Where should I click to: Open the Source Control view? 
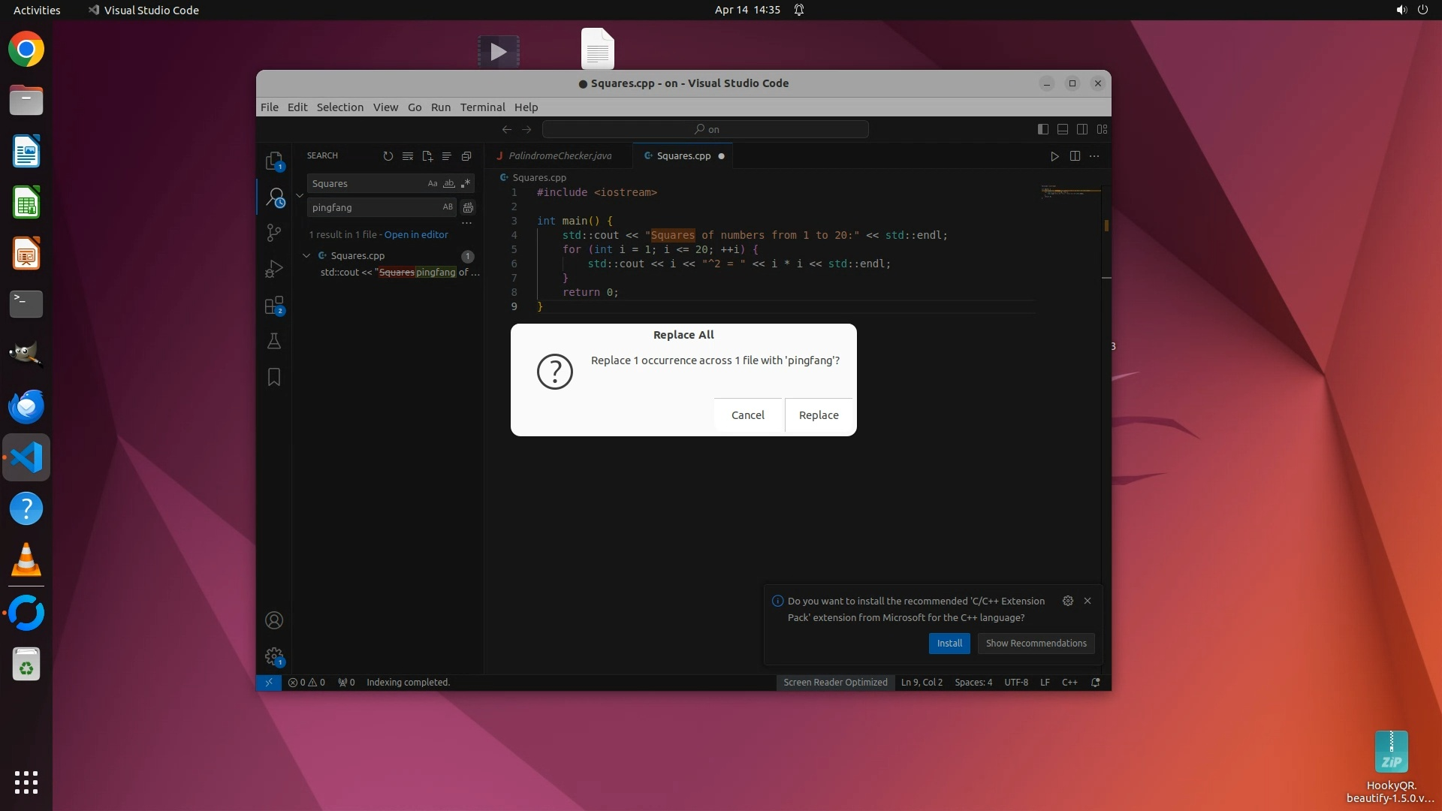click(x=274, y=233)
